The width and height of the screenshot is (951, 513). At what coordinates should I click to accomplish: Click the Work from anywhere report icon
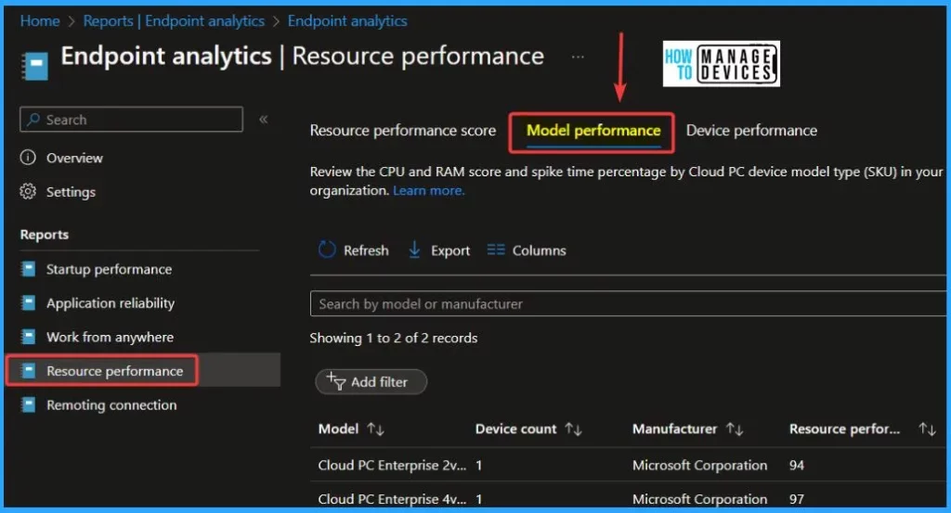tap(29, 337)
